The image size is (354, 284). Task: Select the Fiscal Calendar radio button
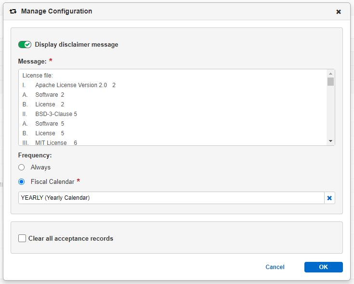[21, 182]
